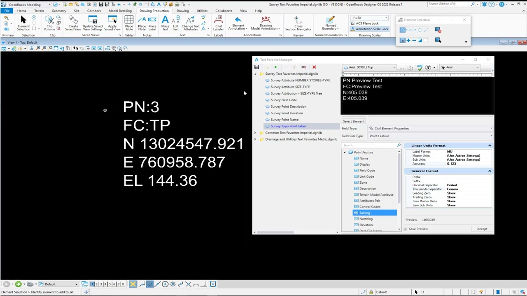Select the Element Selection tool in ribbon
Image resolution: width=527 pixels, height=296 pixels.
[x=23, y=23]
